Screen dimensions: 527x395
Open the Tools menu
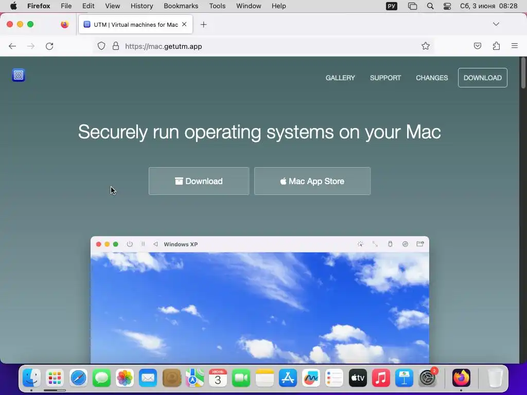tap(218, 6)
